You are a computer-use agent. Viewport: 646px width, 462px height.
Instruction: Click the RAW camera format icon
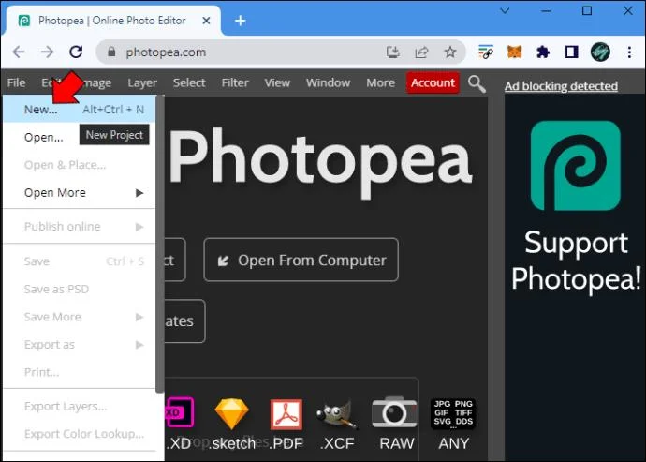click(394, 412)
